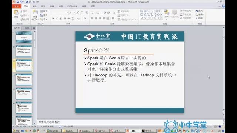Close the slide thumbnail pane
237x133 pixels.
(x=34, y=28)
